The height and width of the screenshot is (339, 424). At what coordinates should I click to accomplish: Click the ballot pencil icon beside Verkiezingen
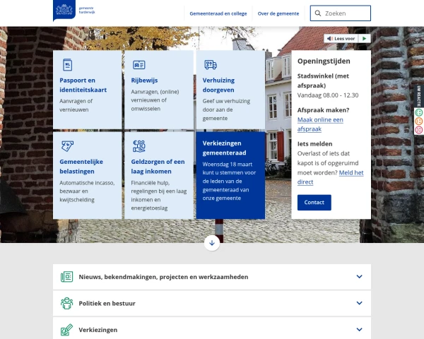67,330
